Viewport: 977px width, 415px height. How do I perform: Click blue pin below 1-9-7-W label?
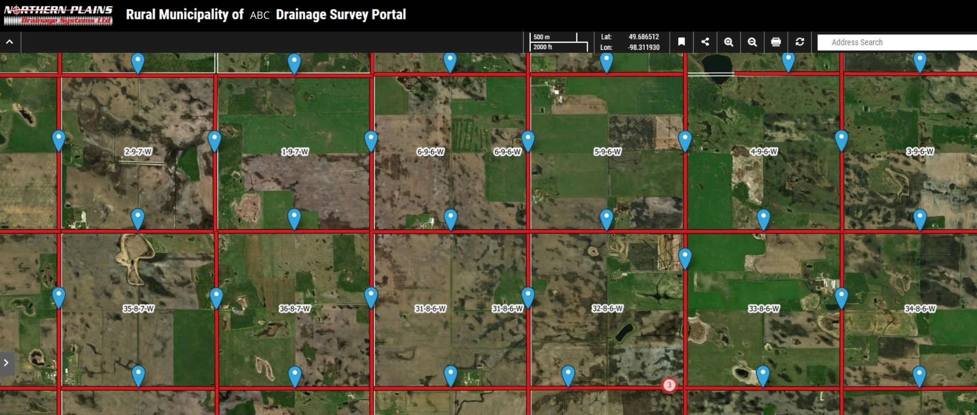pos(295,219)
